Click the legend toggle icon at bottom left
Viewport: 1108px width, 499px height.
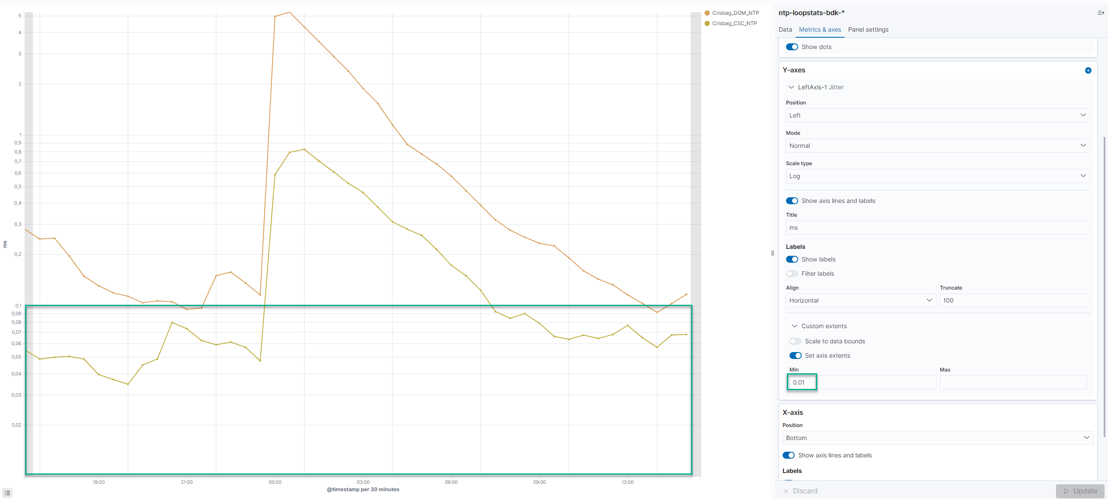pos(8,492)
